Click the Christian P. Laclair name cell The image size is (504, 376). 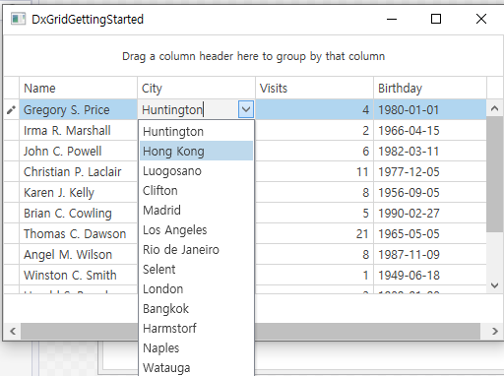click(78, 171)
